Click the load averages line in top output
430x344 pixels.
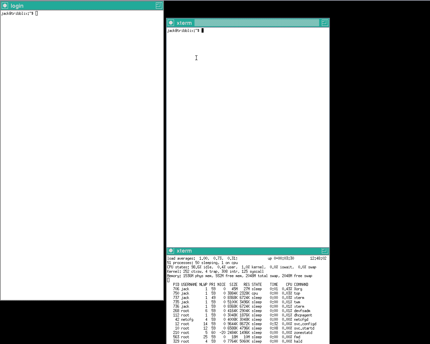[202, 258]
